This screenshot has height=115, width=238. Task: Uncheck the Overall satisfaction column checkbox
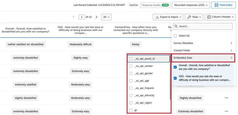175,67
